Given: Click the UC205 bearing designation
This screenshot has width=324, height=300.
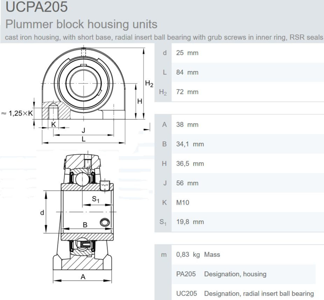Looking at the screenshot, I should (x=186, y=294).
